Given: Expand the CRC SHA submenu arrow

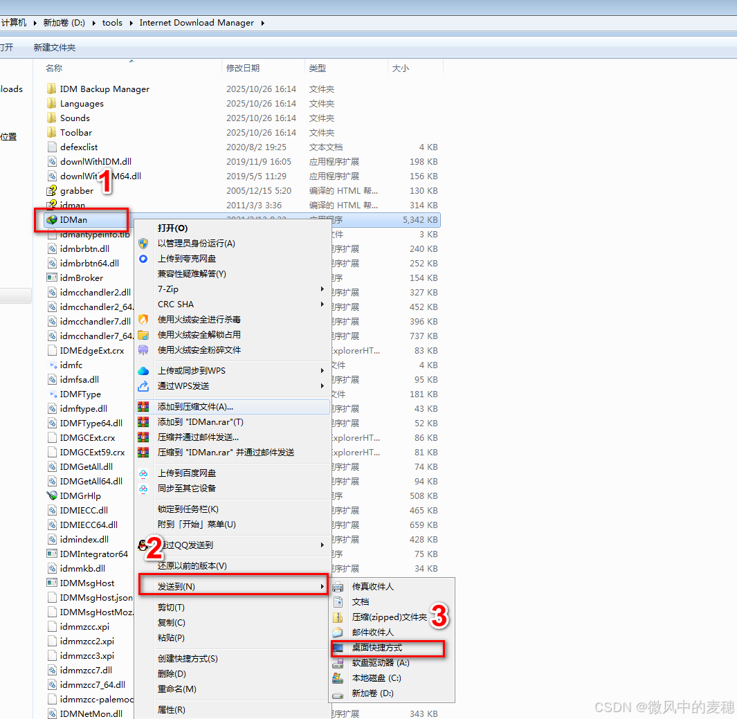Looking at the screenshot, I should tap(322, 304).
